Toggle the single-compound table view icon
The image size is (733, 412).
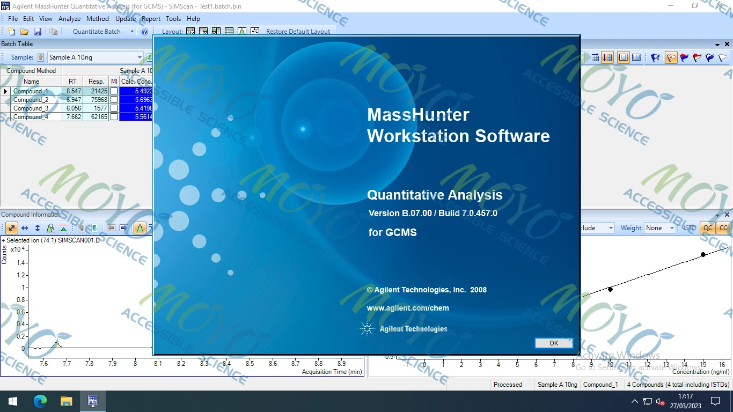pyautogui.click(x=624, y=57)
